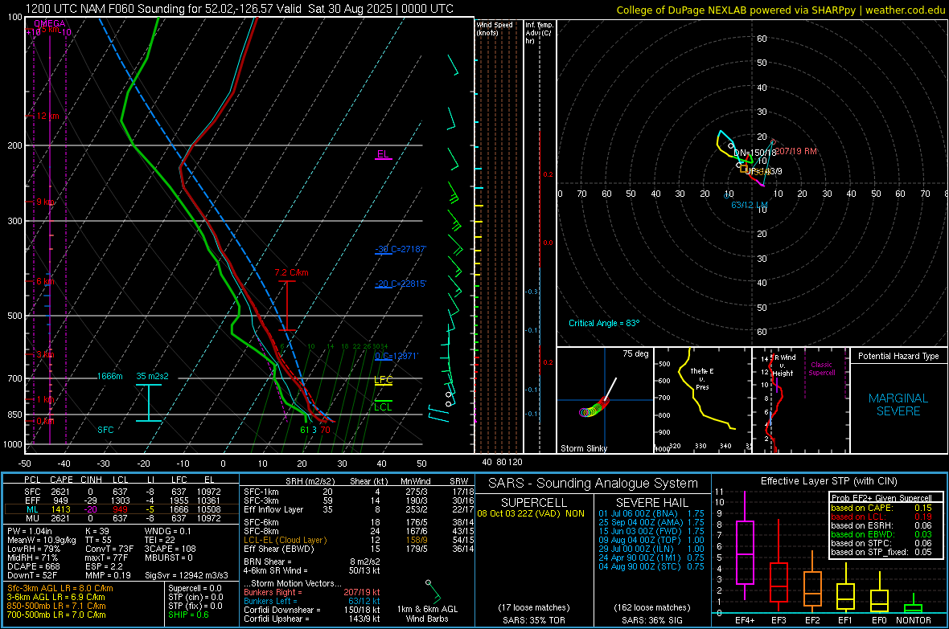Click the SARS: 35% TOR text

click(x=533, y=620)
